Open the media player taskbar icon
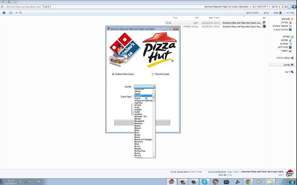297x185 pixels. [259, 182]
